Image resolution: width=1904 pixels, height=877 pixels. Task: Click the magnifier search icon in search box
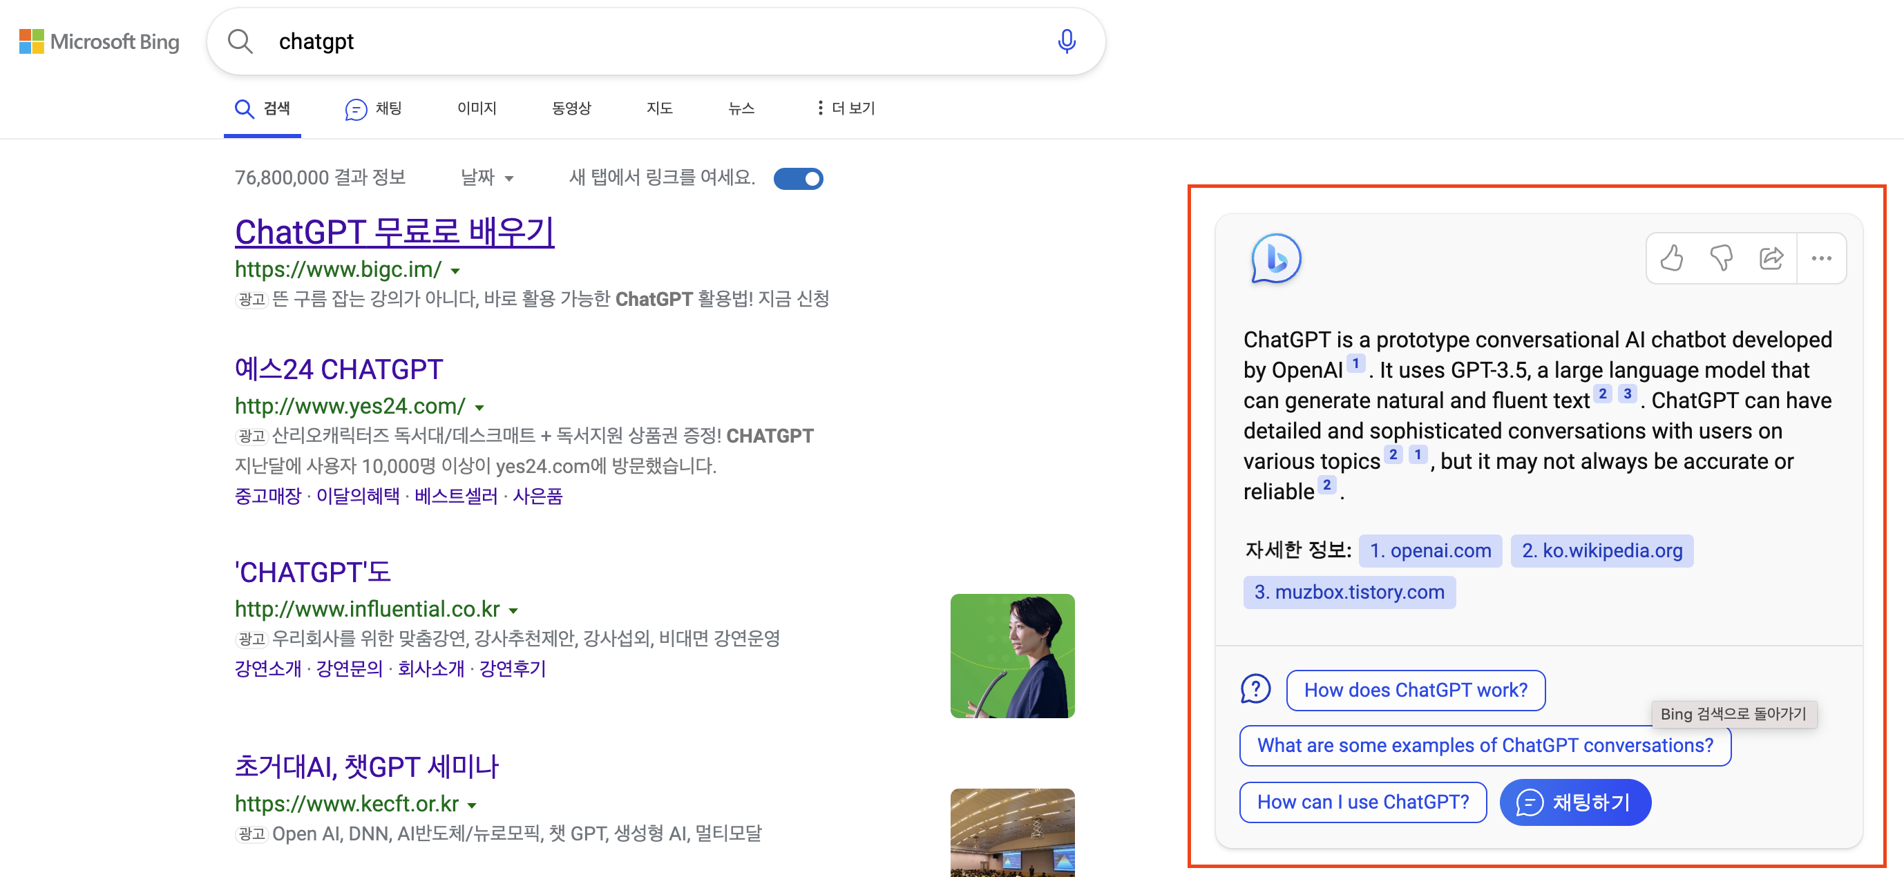pos(240,41)
